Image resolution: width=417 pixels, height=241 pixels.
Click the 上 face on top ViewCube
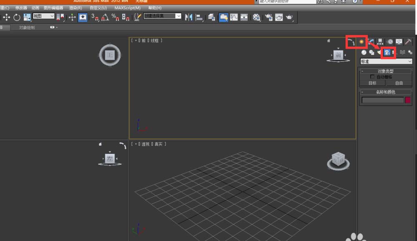(110, 55)
